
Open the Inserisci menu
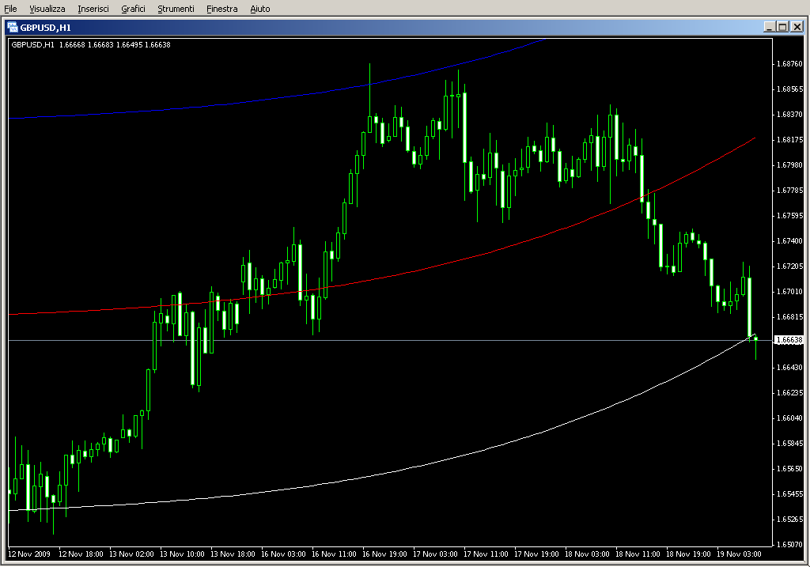point(93,9)
